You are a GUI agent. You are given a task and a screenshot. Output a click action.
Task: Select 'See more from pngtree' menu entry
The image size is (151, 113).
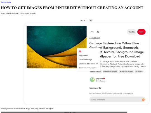(88, 68)
